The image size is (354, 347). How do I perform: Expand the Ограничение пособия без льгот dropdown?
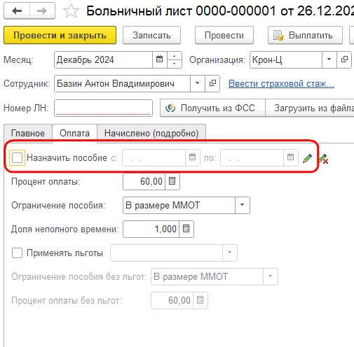pyautogui.click(x=271, y=276)
